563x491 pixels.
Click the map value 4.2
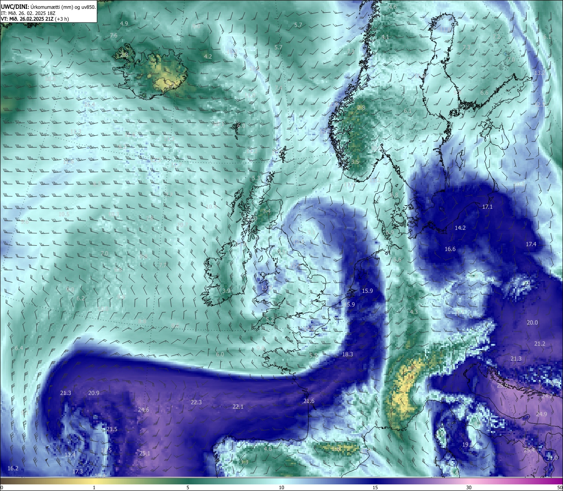[x=208, y=56]
